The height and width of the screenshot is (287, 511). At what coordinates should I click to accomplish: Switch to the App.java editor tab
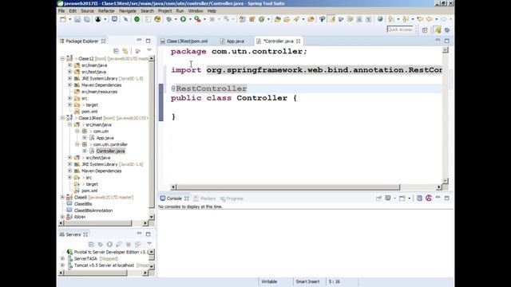(232, 41)
